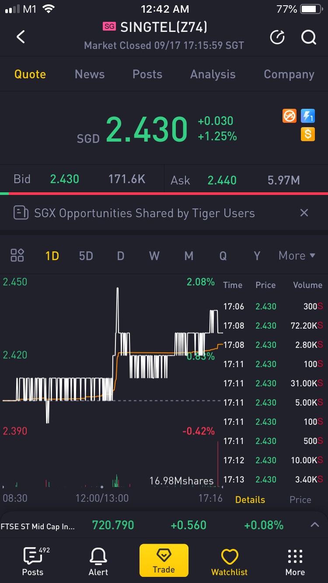Screen dimensions: 328x583
Task: Tap the 16.98Mshares volume label
Action: (x=181, y=481)
